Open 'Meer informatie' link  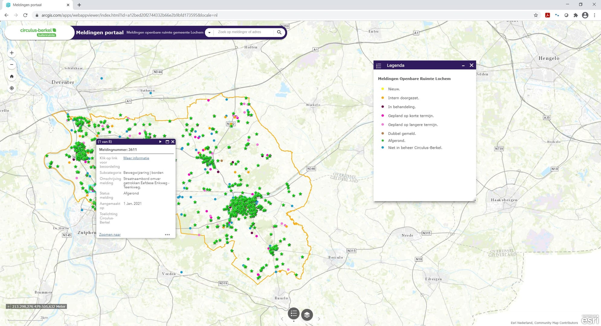tap(136, 158)
